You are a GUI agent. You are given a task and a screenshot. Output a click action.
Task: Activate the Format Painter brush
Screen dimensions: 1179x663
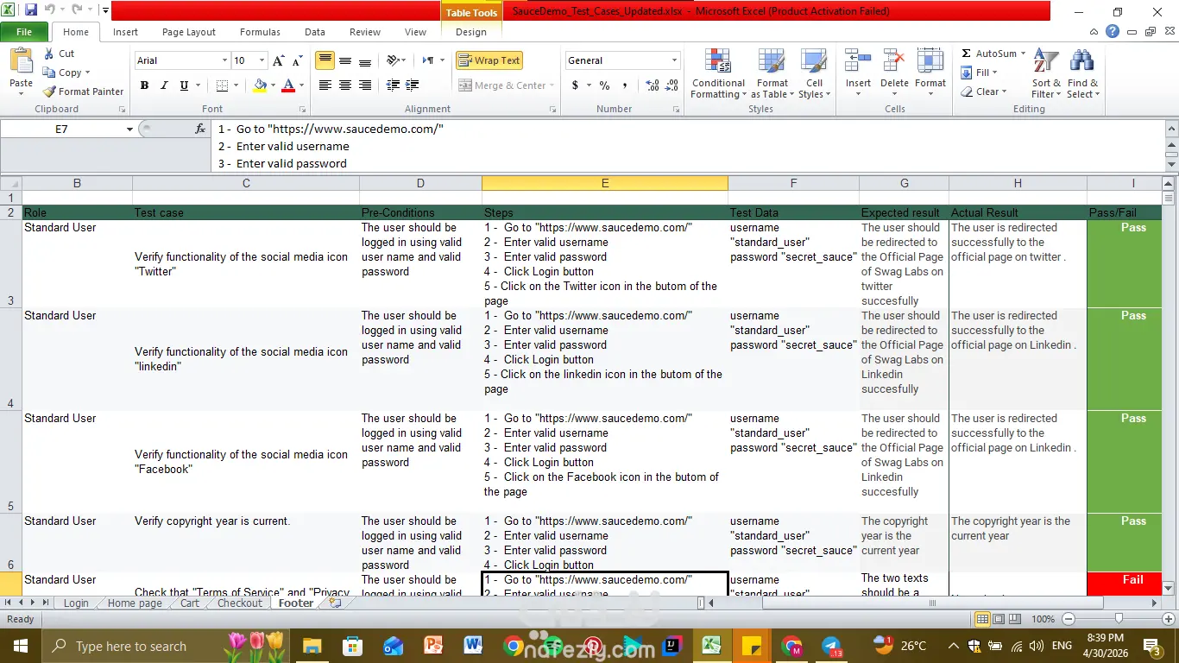[83, 92]
